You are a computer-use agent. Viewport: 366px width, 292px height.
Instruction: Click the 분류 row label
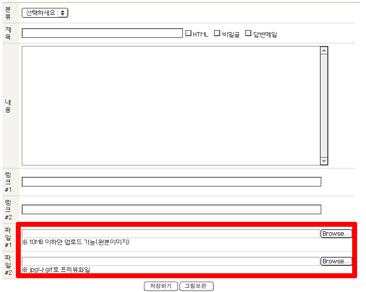tap(8, 13)
